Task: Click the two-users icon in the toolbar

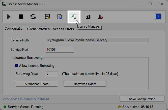Action: tap(88, 17)
